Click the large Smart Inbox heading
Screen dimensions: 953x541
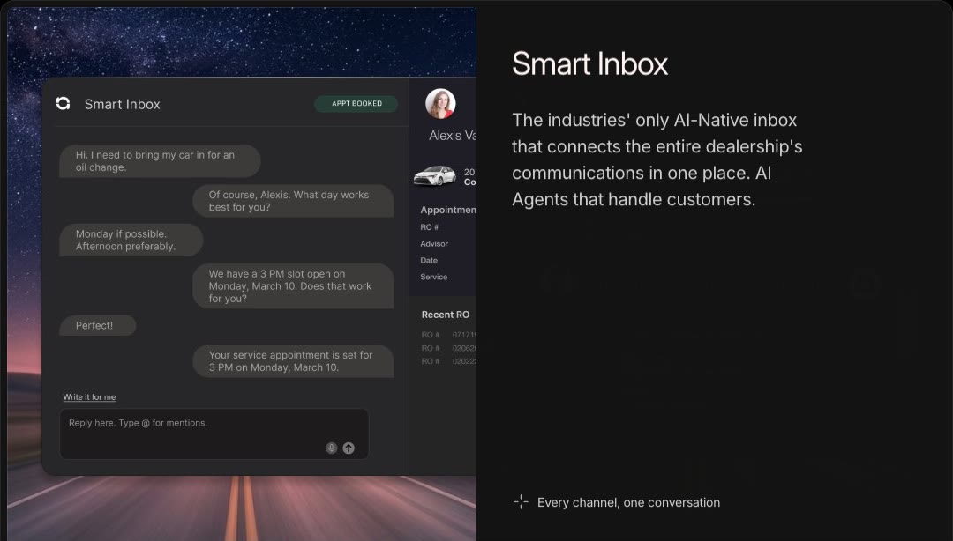[589, 63]
